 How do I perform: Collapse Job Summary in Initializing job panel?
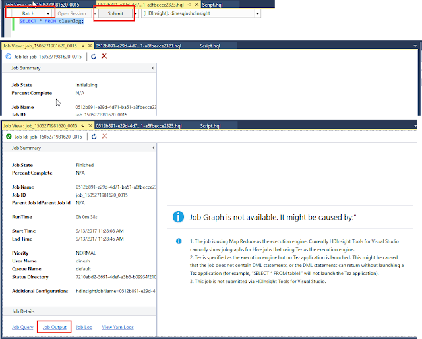[x=153, y=68]
